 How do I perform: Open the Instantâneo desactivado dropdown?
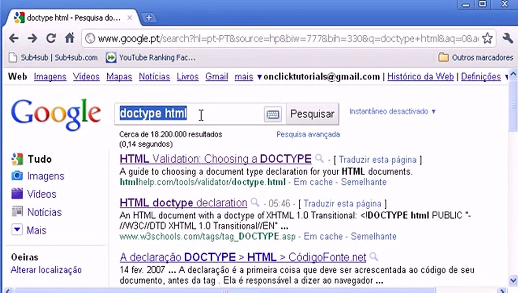[x=393, y=111]
